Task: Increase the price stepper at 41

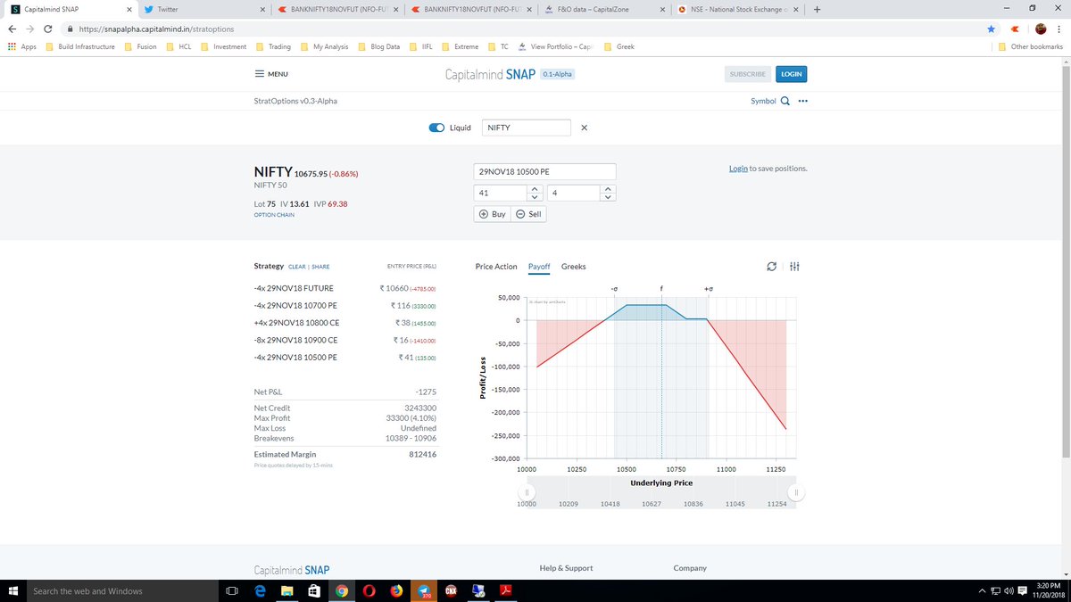Action: pos(533,189)
